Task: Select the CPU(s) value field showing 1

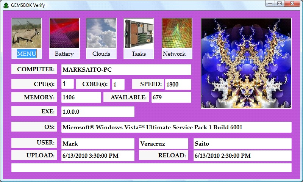Action: pos(67,84)
